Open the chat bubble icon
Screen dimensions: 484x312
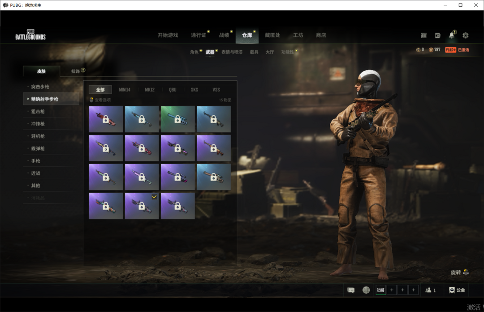pos(351,290)
